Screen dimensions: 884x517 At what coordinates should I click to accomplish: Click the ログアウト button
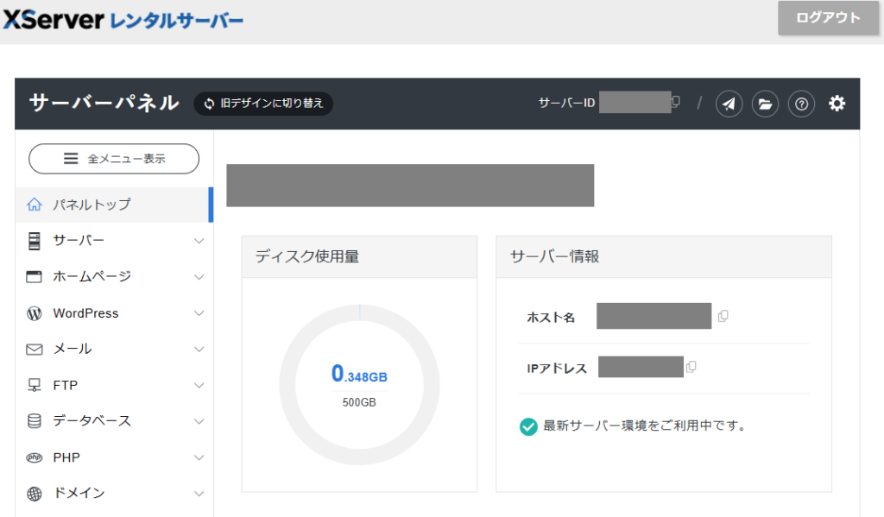pyautogui.click(x=828, y=18)
